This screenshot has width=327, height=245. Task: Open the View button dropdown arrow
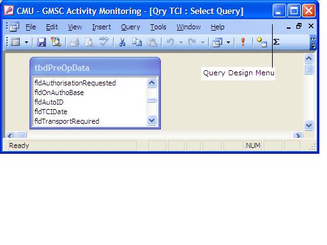(26, 42)
